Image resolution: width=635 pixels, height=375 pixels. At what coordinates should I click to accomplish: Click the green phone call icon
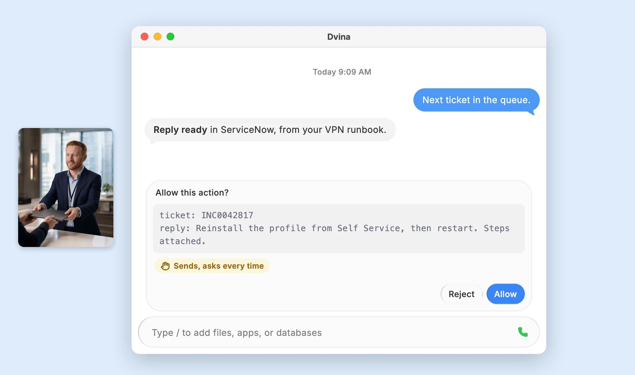coord(523,332)
